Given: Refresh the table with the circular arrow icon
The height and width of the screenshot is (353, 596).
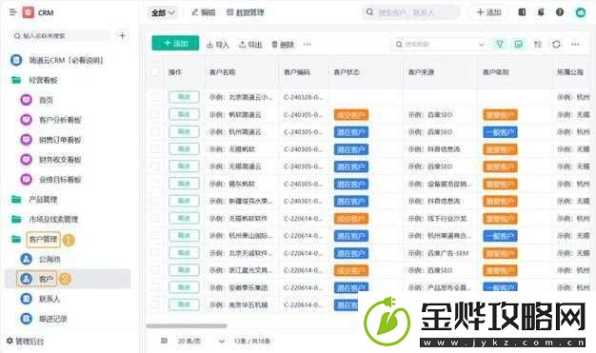Looking at the screenshot, I should pos(556,44).
